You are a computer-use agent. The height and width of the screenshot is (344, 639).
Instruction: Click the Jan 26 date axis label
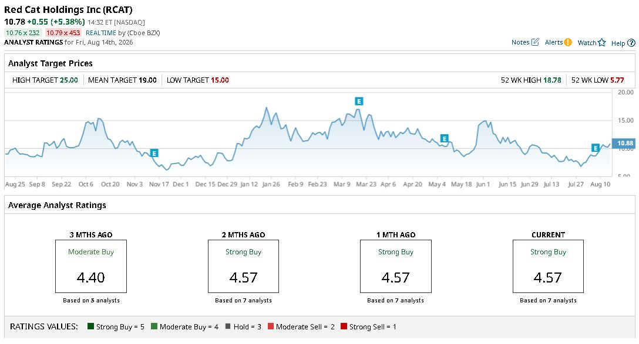pyautogui.click(x=271, y=184)
